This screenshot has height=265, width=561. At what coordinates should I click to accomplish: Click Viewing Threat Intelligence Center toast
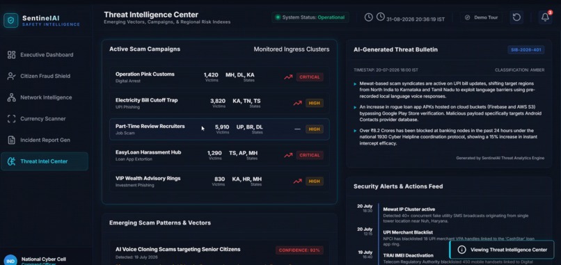pos(502,250)
